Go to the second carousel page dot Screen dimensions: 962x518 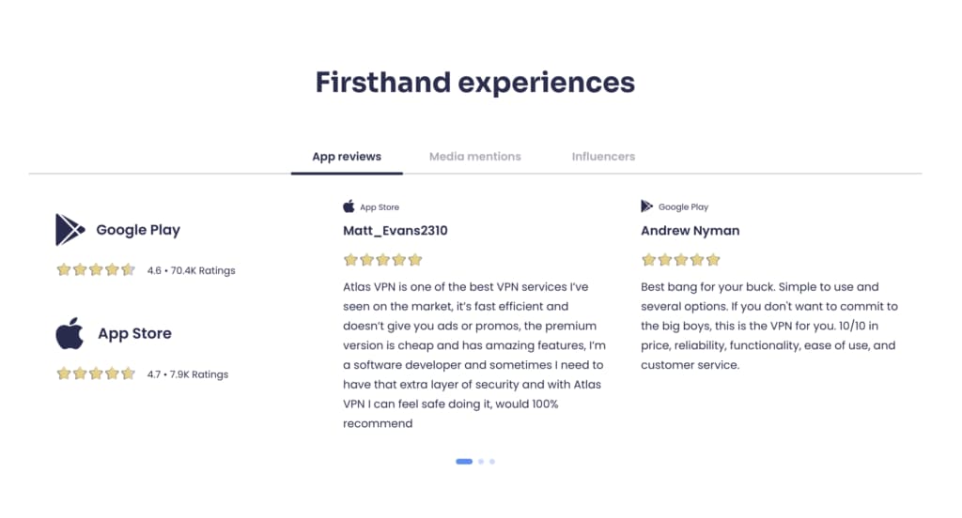[481, 462]
